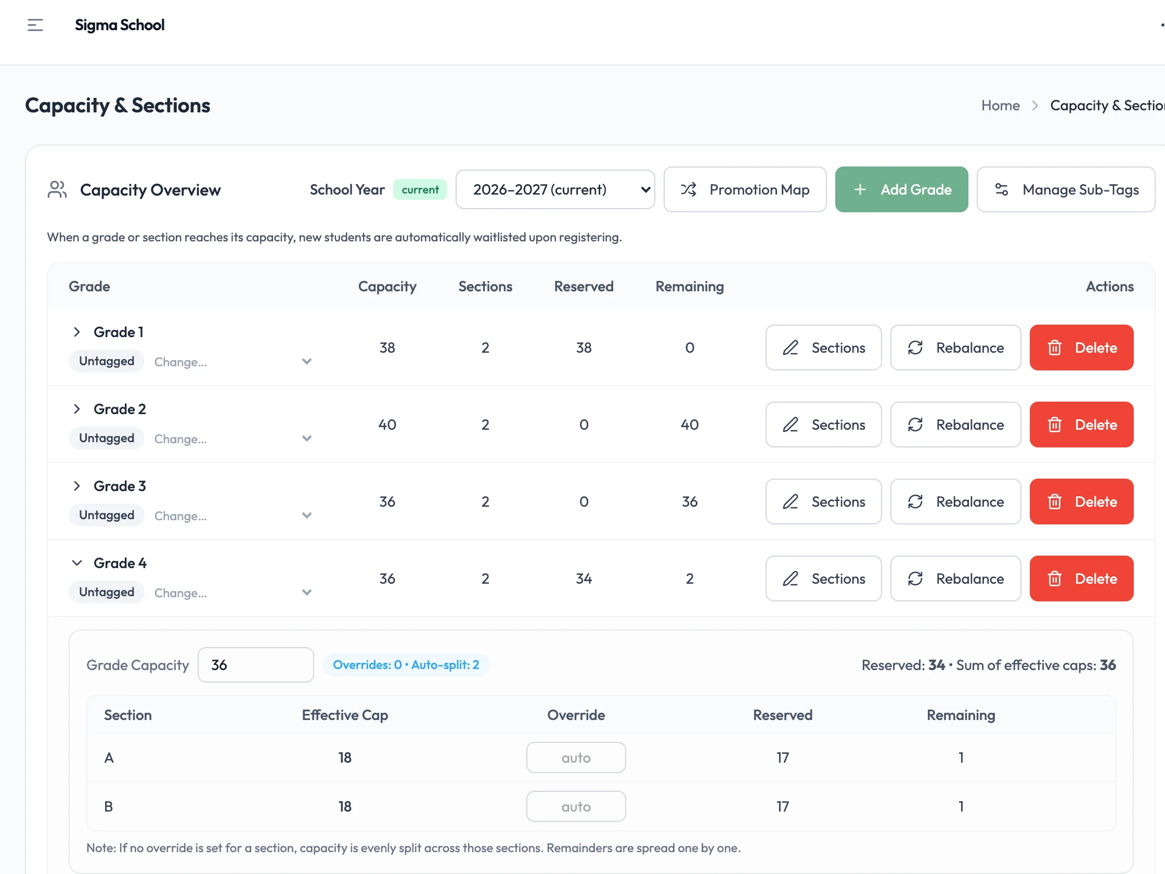Open the School Year 2026-2027 dropdown
1165x874 pixels.
(555, 190)
